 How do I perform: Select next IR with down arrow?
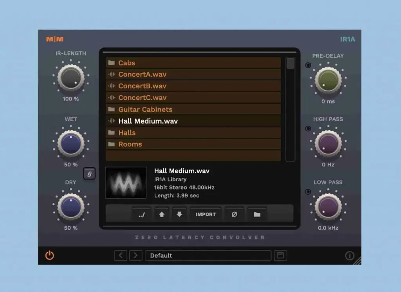click(179, 214)
